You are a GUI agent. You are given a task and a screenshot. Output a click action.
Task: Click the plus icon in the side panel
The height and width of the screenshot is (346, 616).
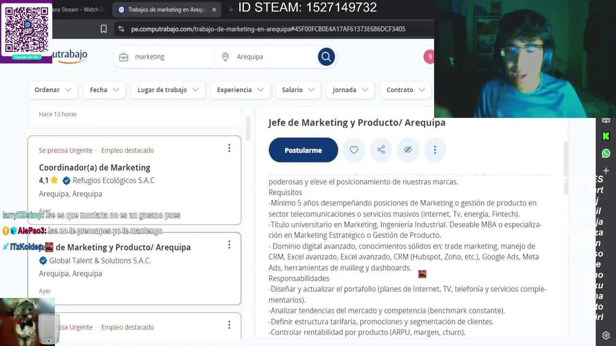click(606, 171)
